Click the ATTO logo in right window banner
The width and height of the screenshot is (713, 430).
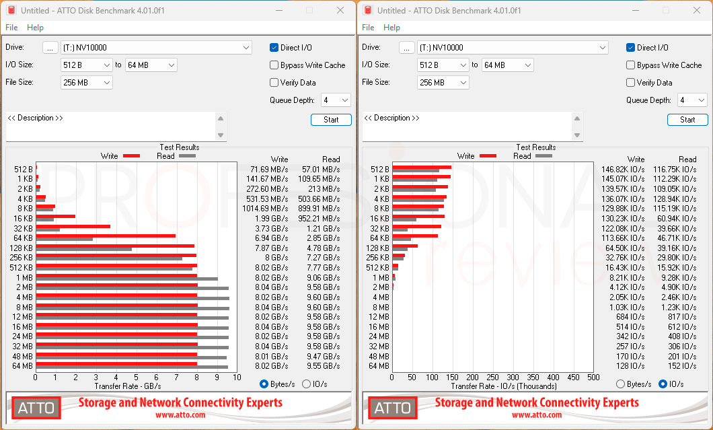click(x=392, y=408)
